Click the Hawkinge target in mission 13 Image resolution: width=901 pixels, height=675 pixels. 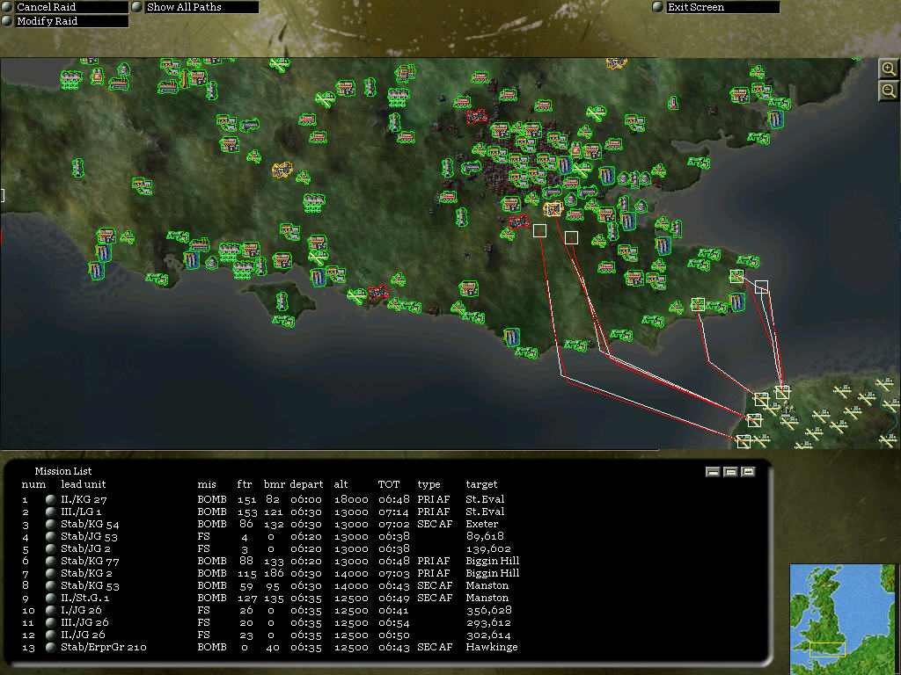491,648
